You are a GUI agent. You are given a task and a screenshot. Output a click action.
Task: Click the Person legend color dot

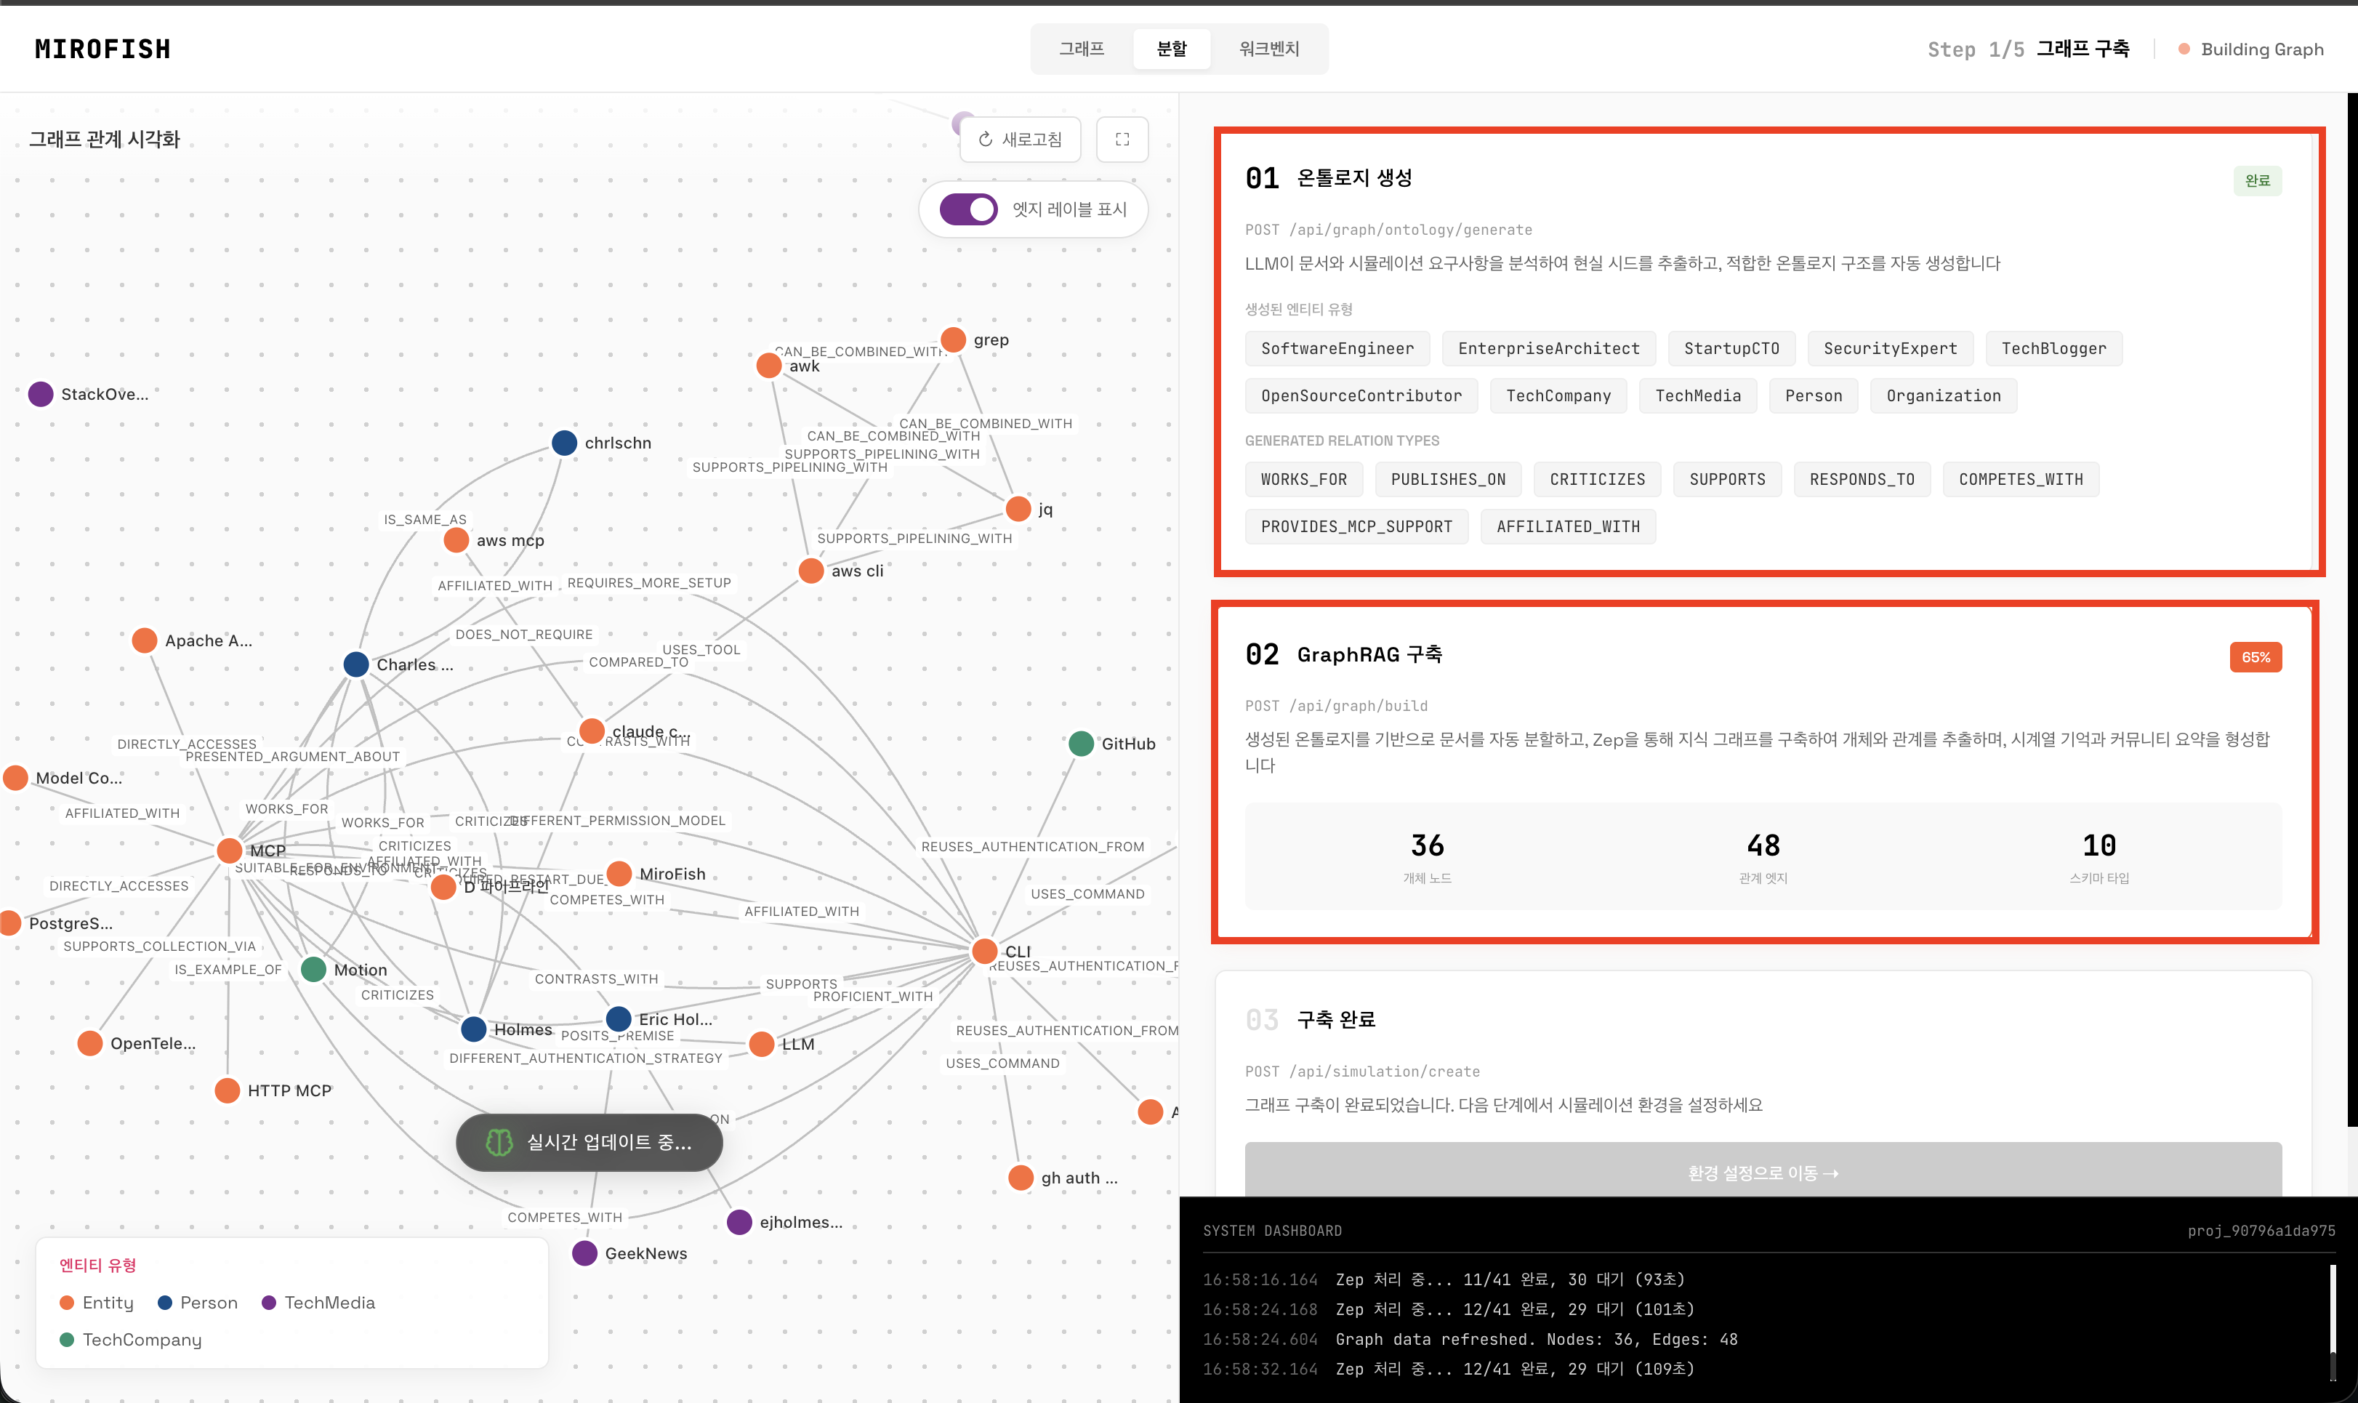click(164, 1303)
